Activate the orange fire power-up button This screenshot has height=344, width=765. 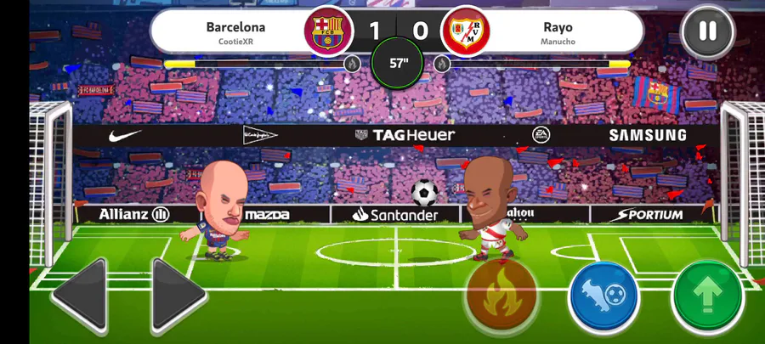point(502,294)
